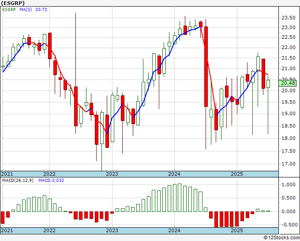Click the 22.50 price axis label
Image resolution: width=300 pixels, height=241 pixels.
(289, 38)
